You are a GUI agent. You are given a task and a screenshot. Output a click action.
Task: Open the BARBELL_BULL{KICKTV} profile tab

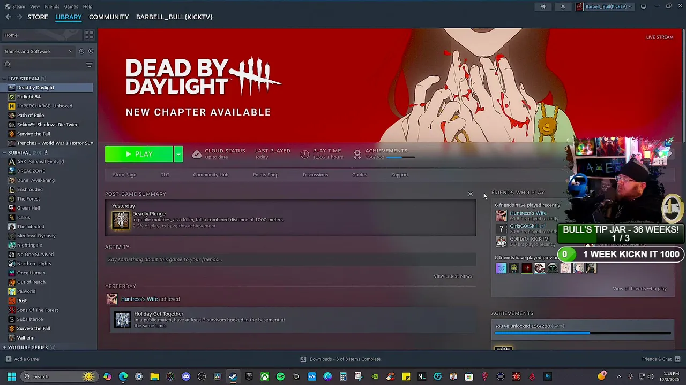(x=174, y=17)
